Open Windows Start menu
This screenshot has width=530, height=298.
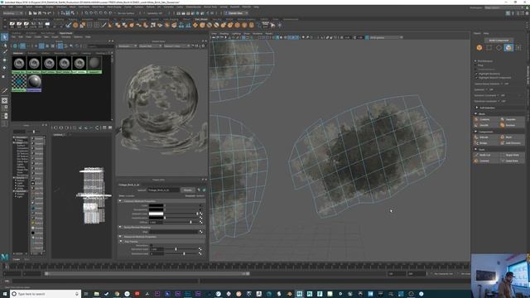coord(4,294)
